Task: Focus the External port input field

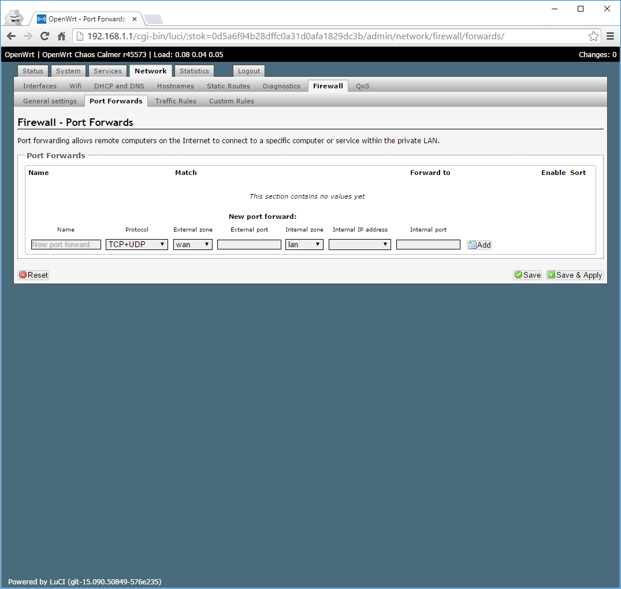Action: tap(249, 244)
